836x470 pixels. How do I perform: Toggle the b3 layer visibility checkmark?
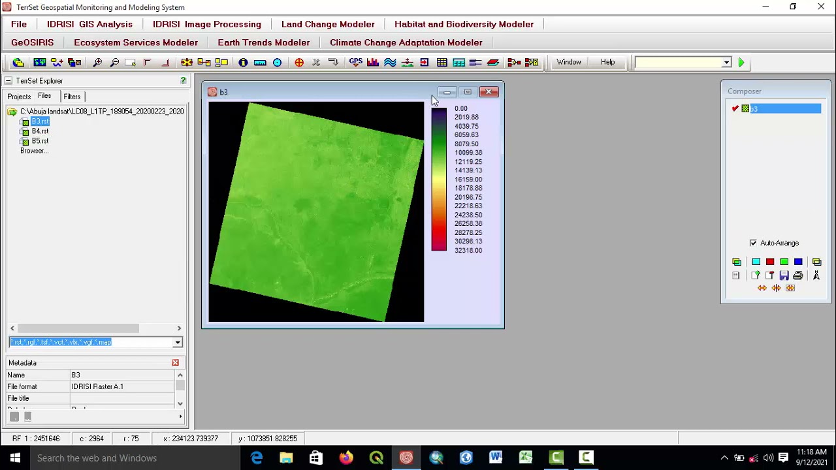(735, 108)
